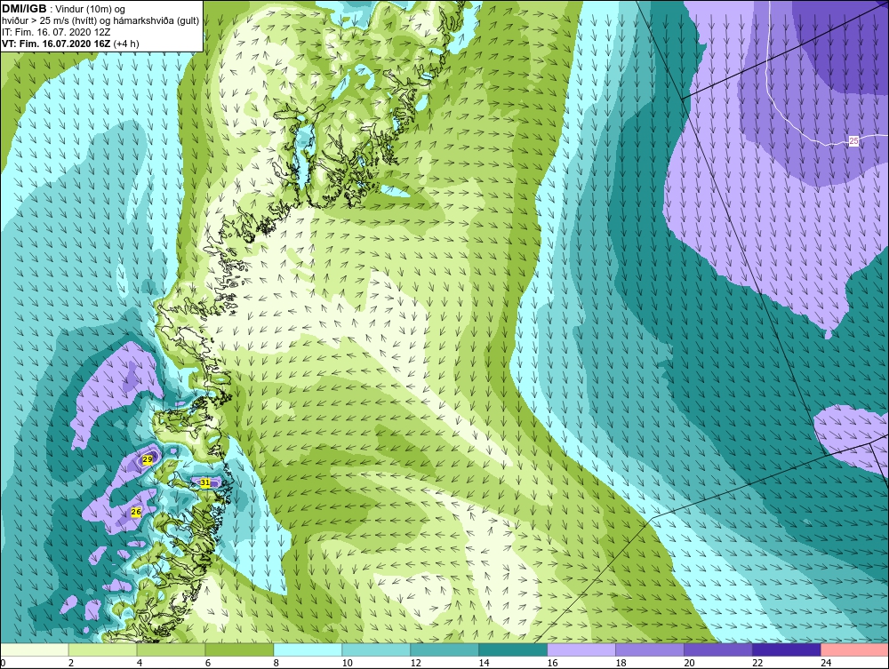Select the 18-20 m/s purple legend color
This screenshot has height=669, width=889.
point(649,649)
